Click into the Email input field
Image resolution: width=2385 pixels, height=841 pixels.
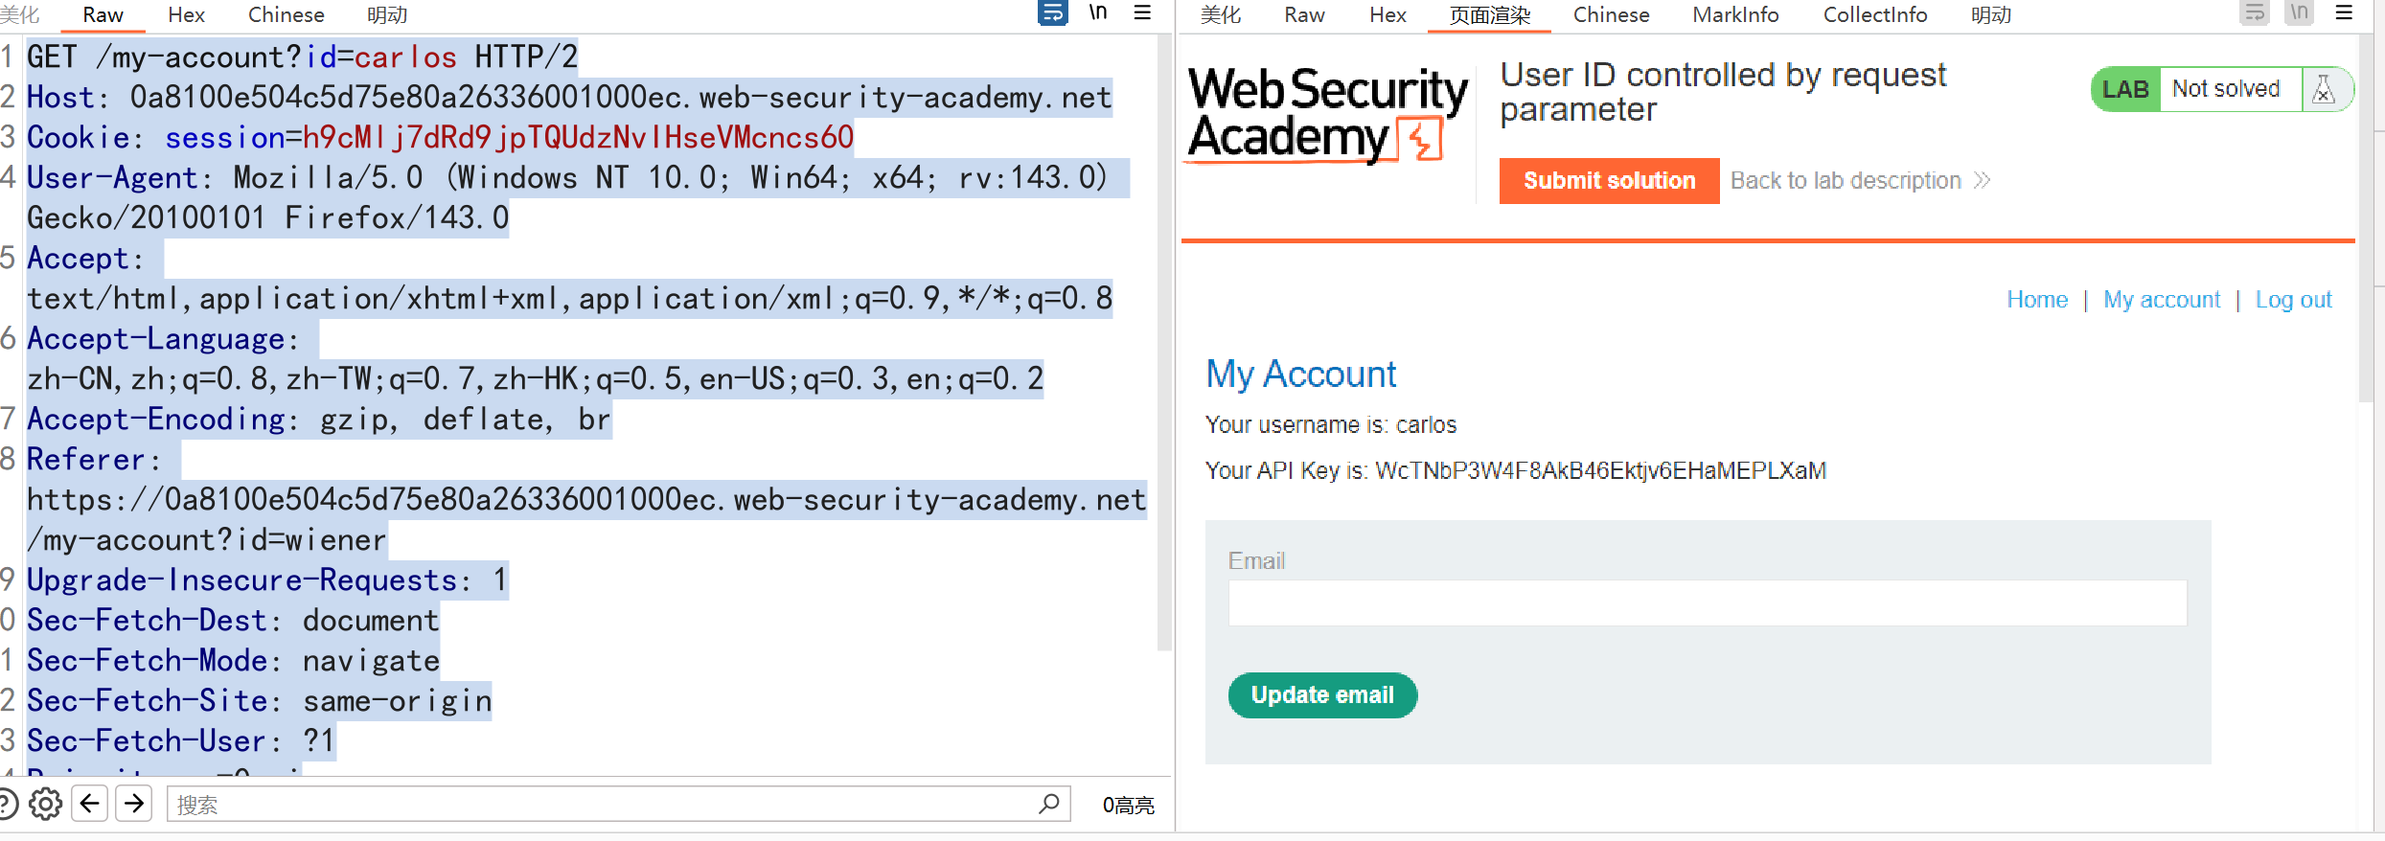coord(1707,603)
